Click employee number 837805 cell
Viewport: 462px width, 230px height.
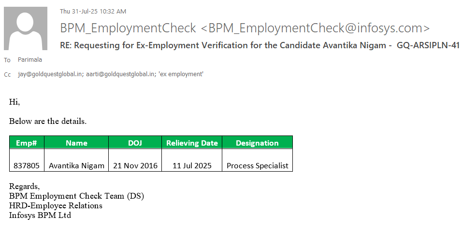27,165
